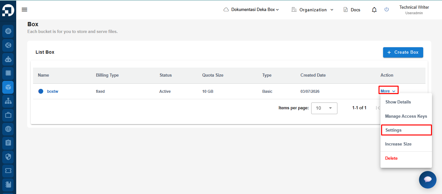Click the Create Box button
Image resolution: width=442 pixels, height=194 pixels.
(x=403, y=52)
